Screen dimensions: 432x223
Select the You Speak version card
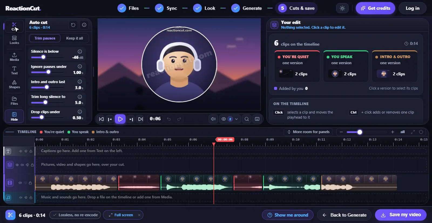(346, 66)
